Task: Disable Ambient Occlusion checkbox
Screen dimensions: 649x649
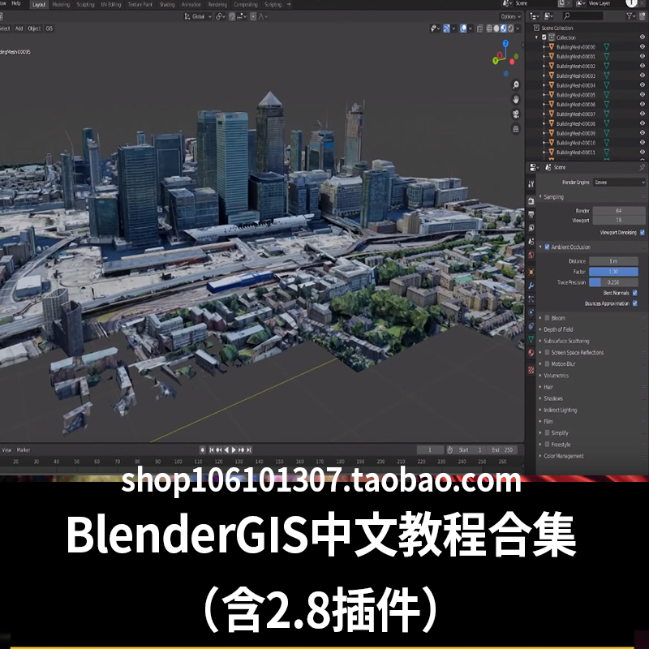Action: pos(547,247)
